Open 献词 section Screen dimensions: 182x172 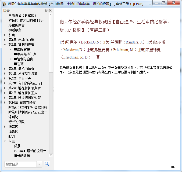12,136
